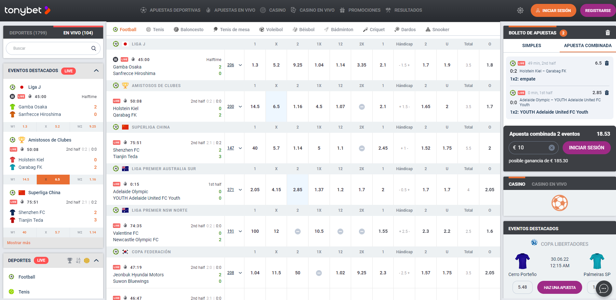The image size is (616, 300).
Task: Toggle the 2.85 odds for YOUTH Adelaide United
Action: [x=298, y=190]
